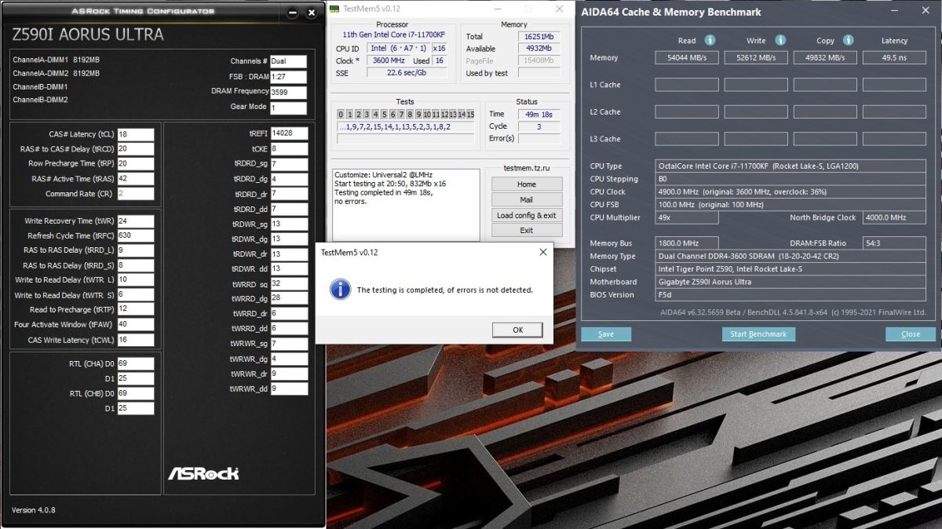Click the Four Activate Window (tFAW) field

pos(135,325)
